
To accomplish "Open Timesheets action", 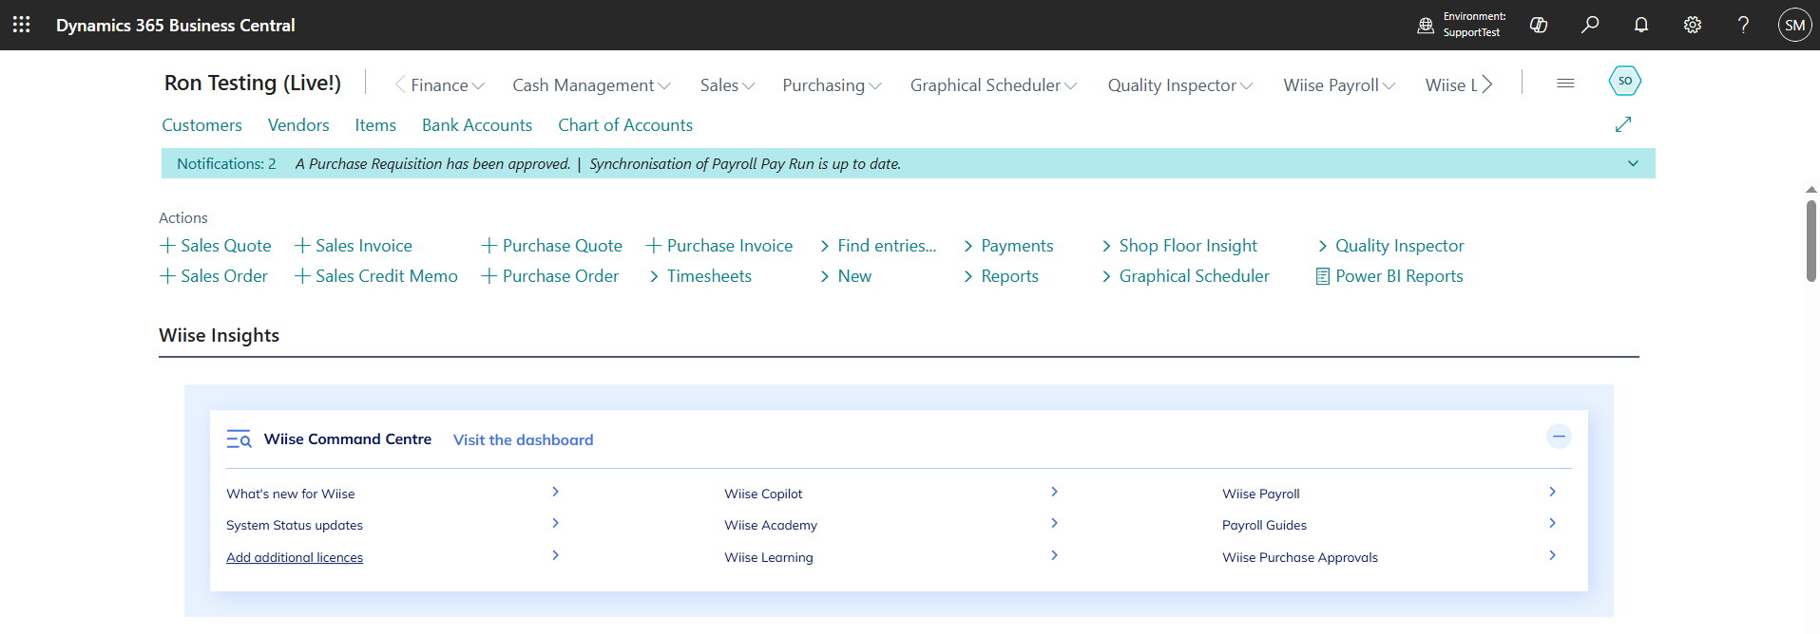I will click(x=700, y=276).
